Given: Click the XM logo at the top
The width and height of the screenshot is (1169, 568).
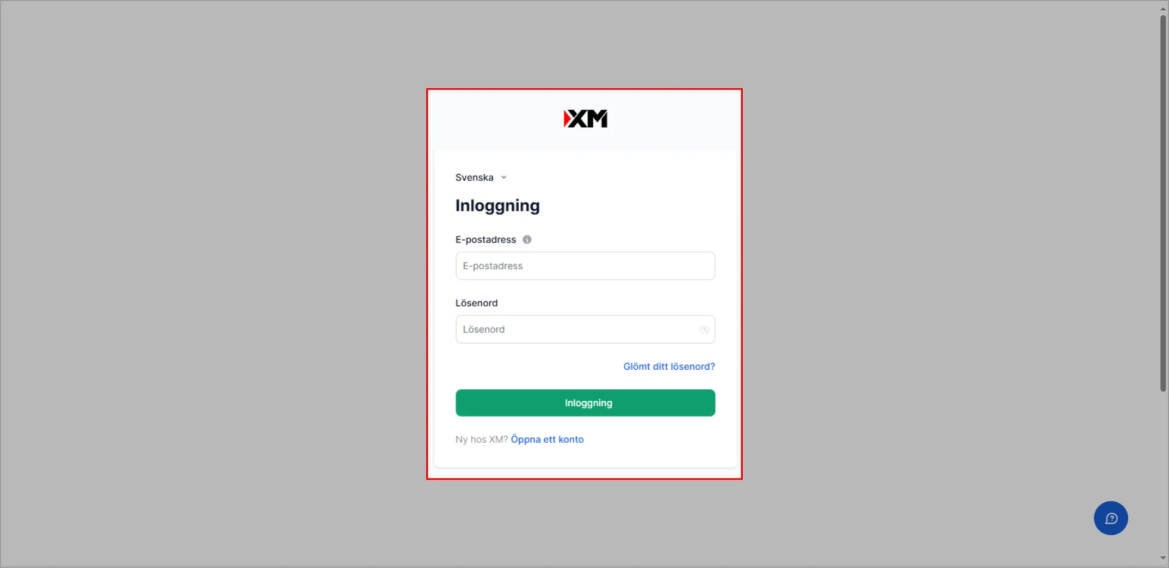Looking at the screenshot, I should tap(585, 119).
